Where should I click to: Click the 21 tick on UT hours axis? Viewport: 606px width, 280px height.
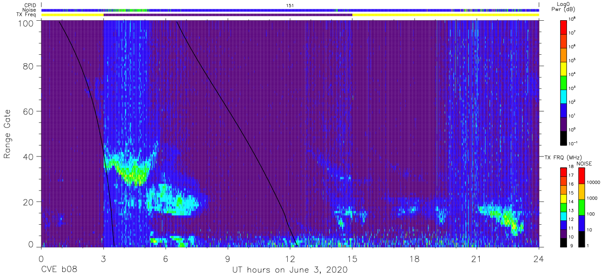pyautogui.click(x=477, y=258)
